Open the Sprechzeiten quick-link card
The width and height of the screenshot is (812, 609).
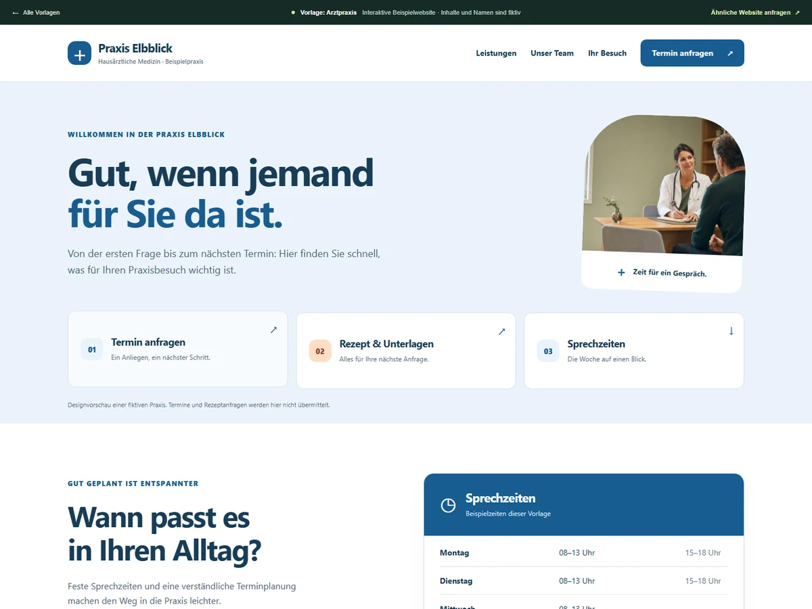click(x=634, y=351)
